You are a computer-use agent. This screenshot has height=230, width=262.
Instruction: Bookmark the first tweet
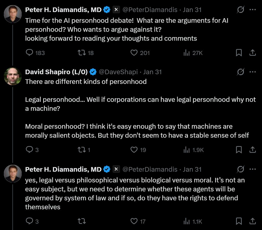pos(239,53)
